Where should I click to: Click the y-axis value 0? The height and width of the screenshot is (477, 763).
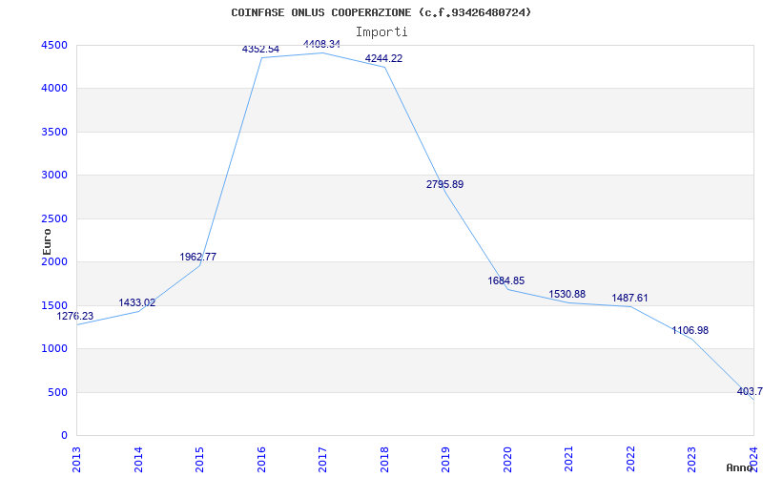tap(65, 436)
